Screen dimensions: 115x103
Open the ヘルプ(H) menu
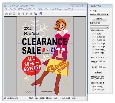click(x=68, y=9)
